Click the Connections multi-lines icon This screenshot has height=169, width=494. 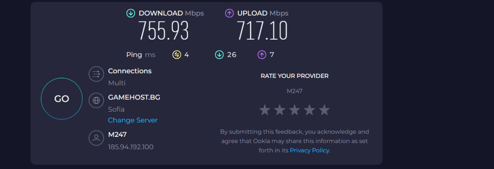tap(96, 74)
